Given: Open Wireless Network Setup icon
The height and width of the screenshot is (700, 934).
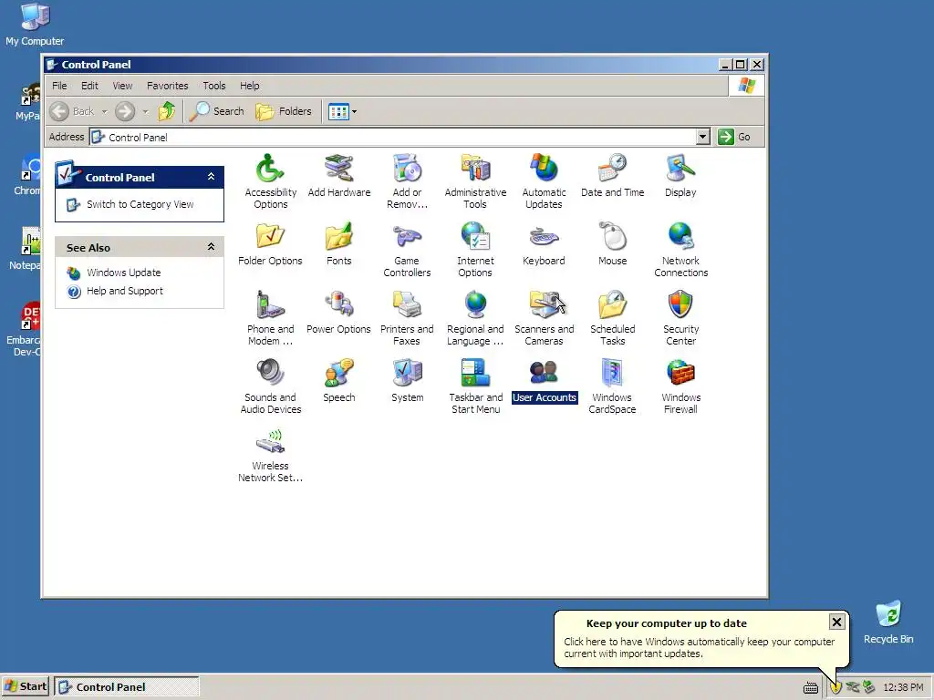Looking at the screenshot, I should click(x=270, y=455).
